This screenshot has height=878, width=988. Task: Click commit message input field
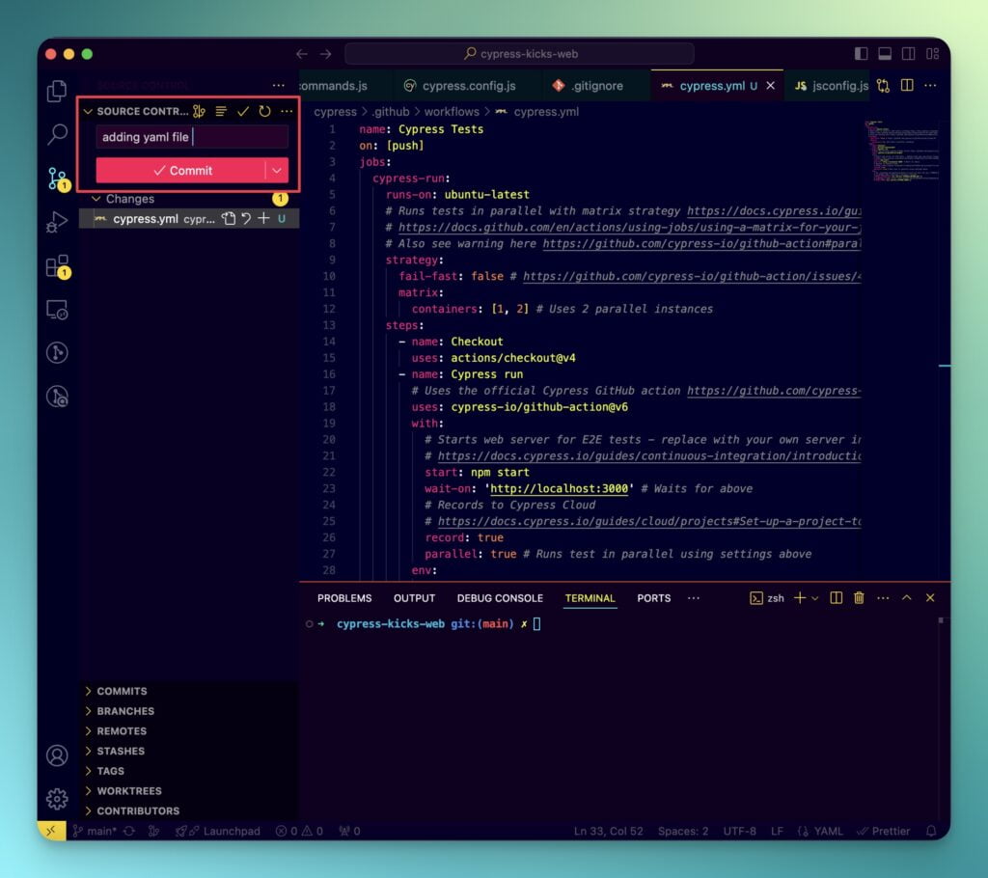tap(192, 137)
